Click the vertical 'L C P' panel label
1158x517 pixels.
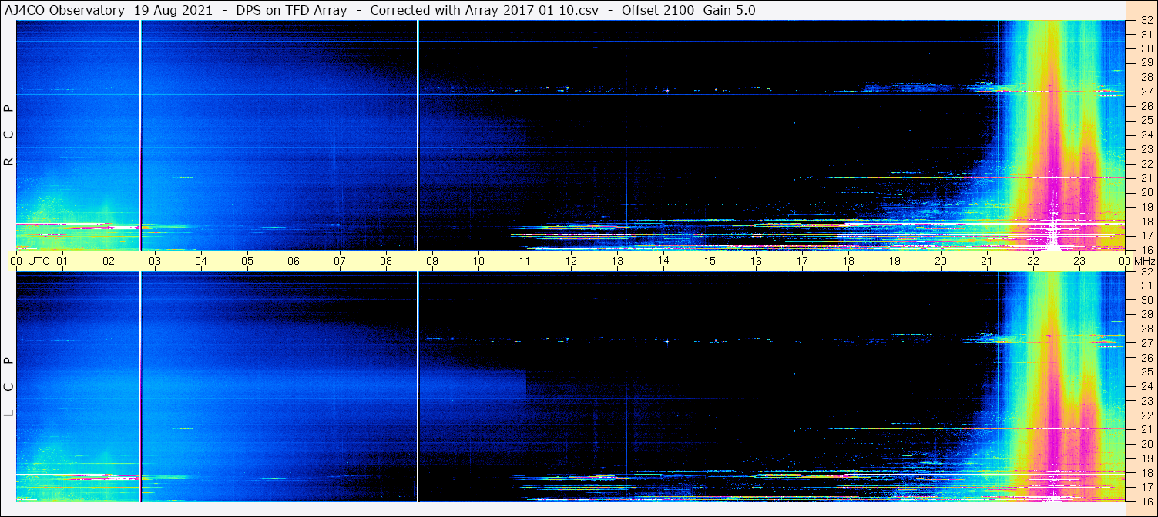point(8,387)
